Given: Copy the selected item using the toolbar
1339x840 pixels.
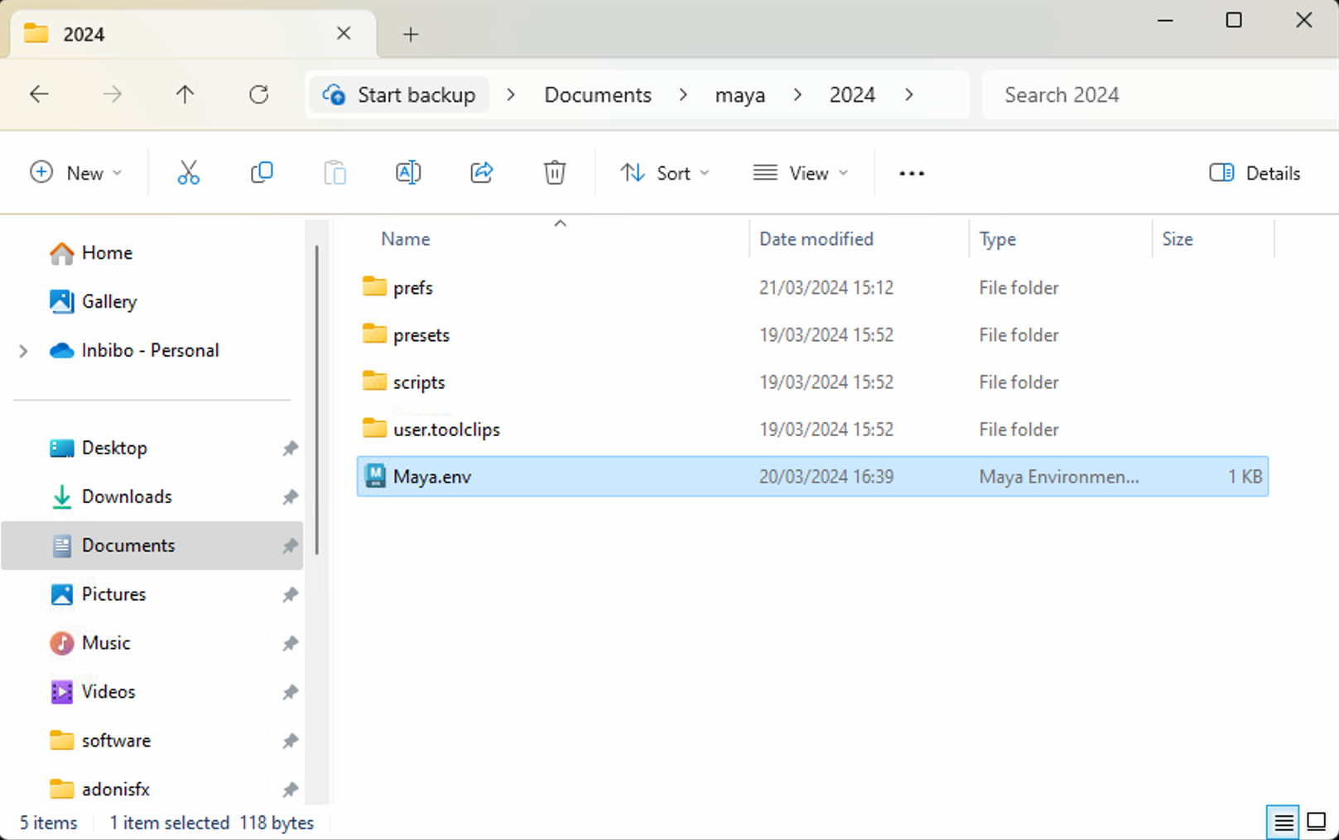Looking at the screenshot, I should [262, 172].
